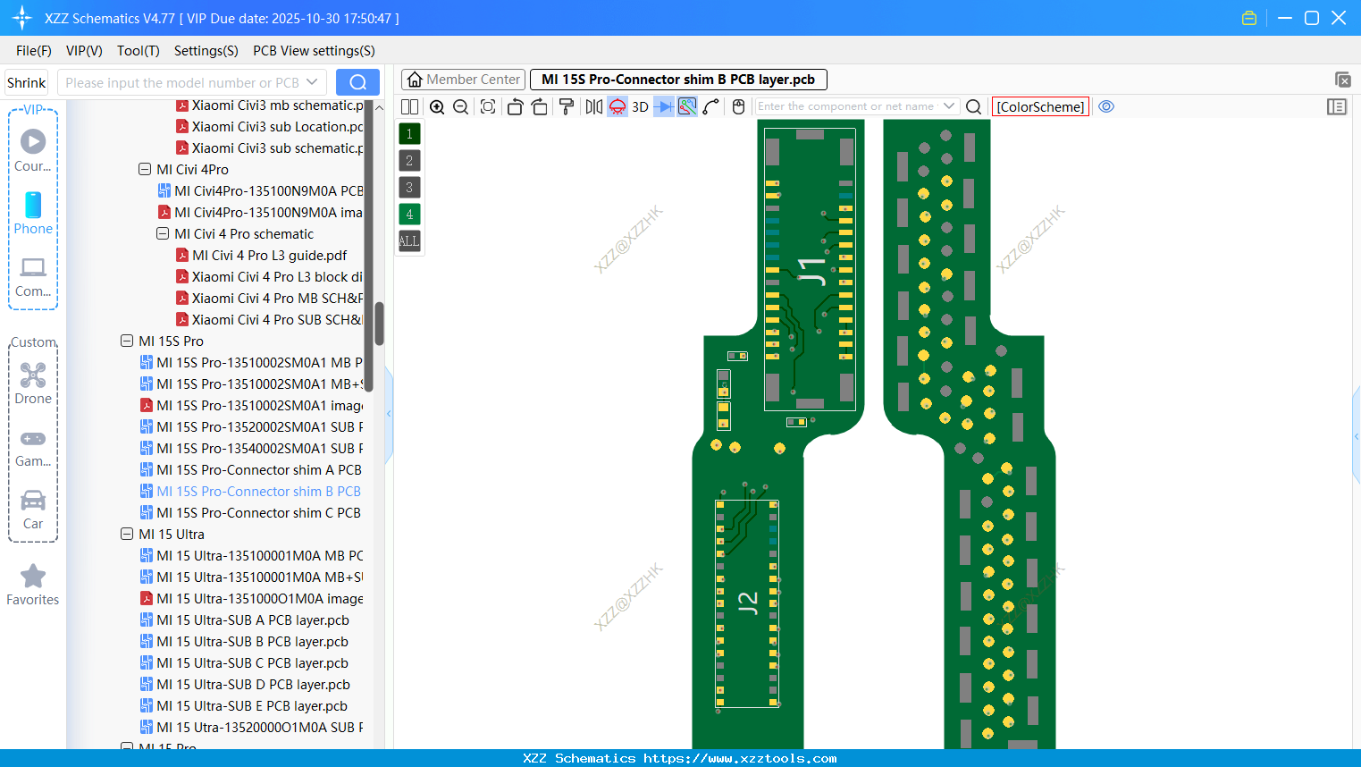Collapse the MI Civi 4Pro folder
The image size is (1361, 767).
click(x=144, y=169)
